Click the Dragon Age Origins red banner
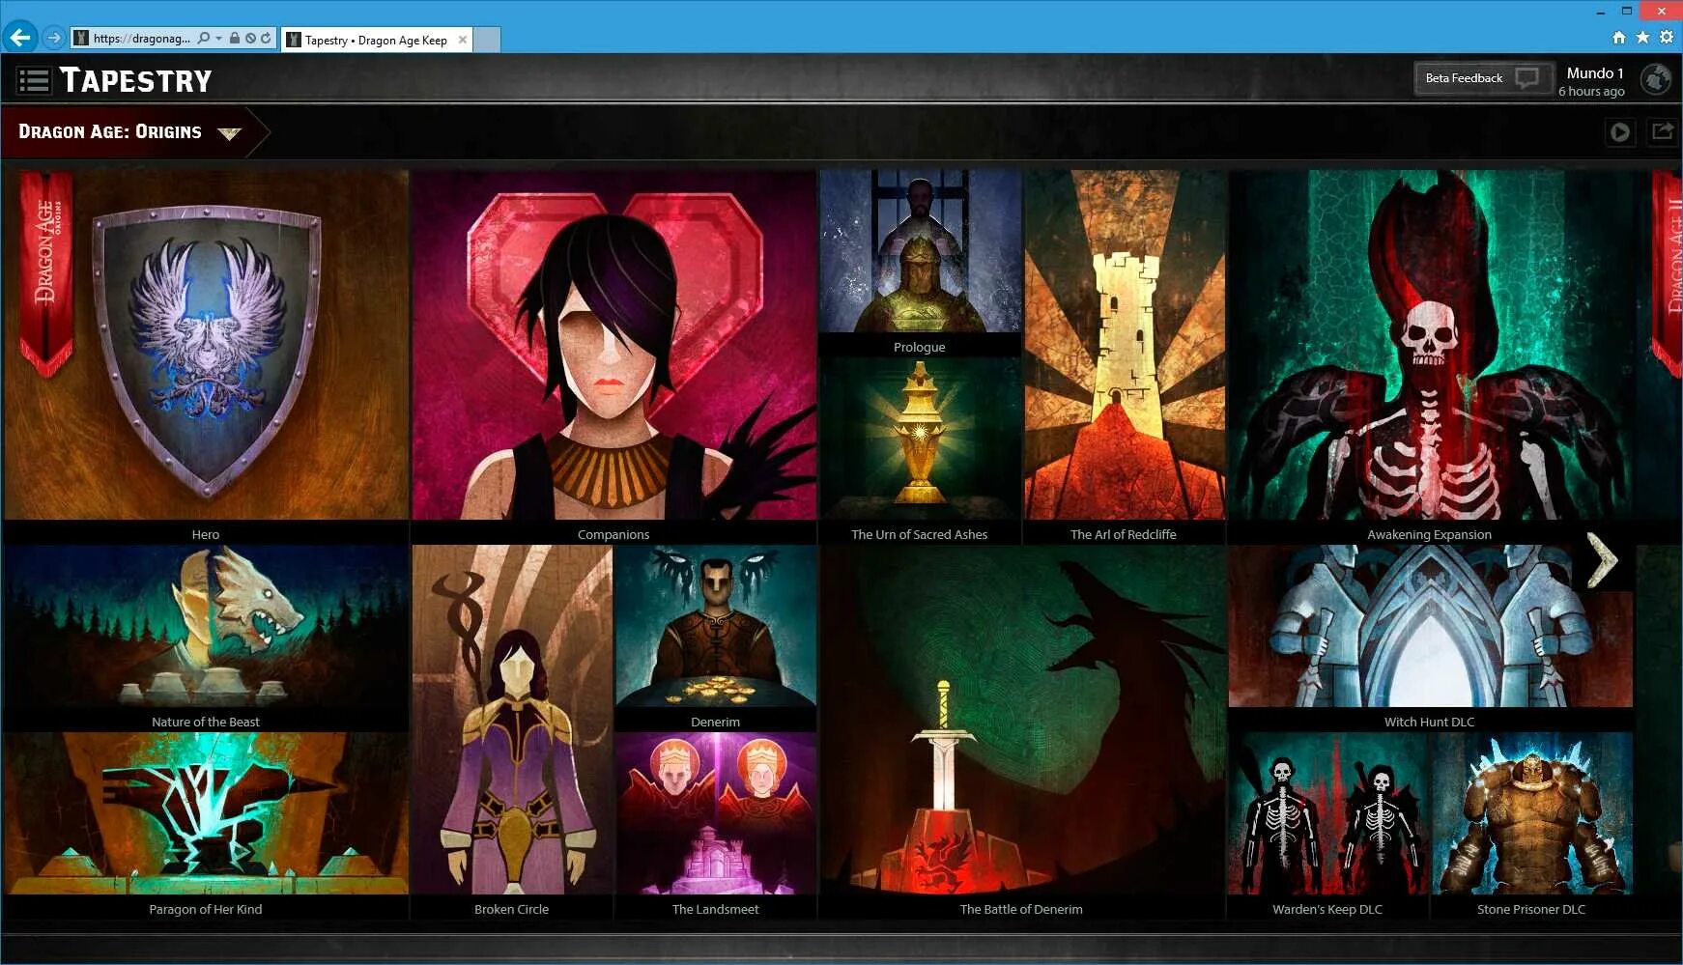 [x=46, y=272]
